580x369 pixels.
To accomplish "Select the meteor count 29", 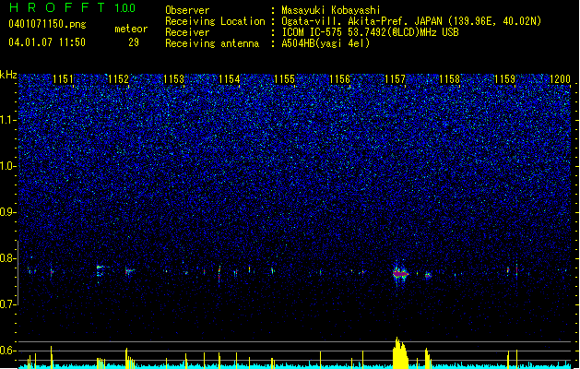I will click(134, 42).
